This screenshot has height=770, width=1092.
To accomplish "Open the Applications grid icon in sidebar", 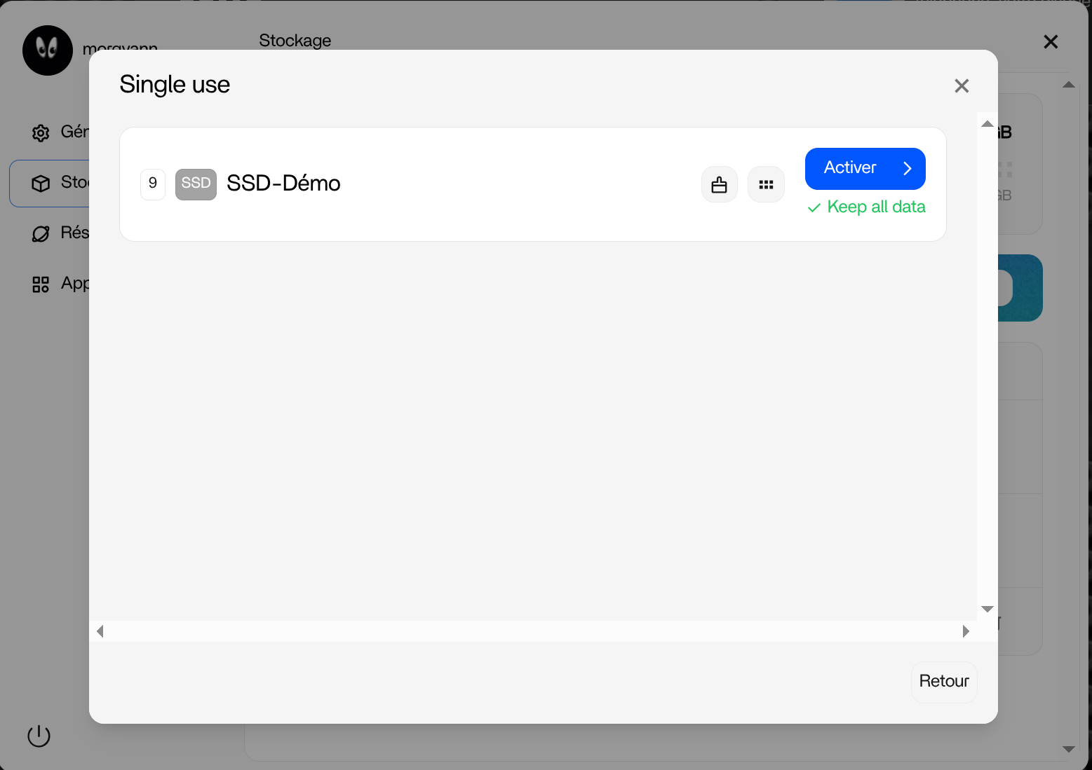I will click(x=41, y=284).
